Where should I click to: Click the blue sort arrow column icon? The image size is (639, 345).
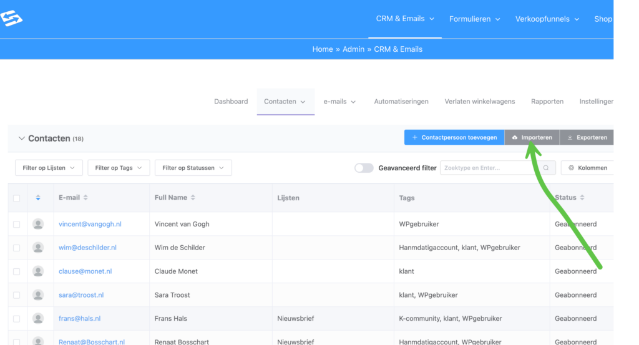[38, 198]
